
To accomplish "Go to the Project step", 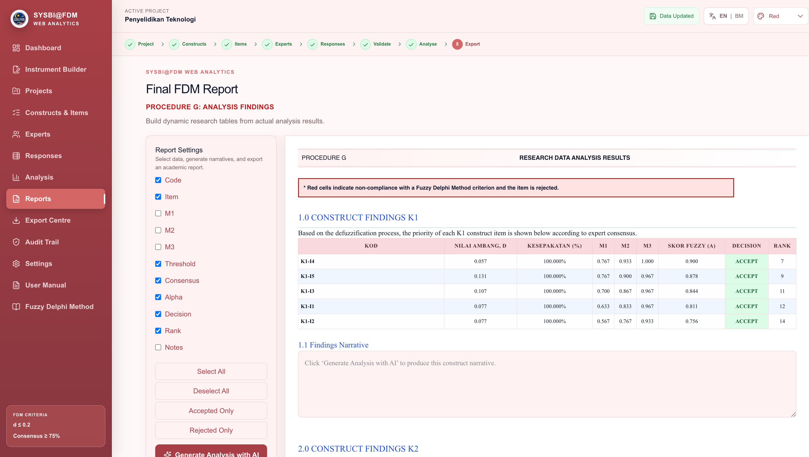I will pyautogui.click(x=139, y=44).
